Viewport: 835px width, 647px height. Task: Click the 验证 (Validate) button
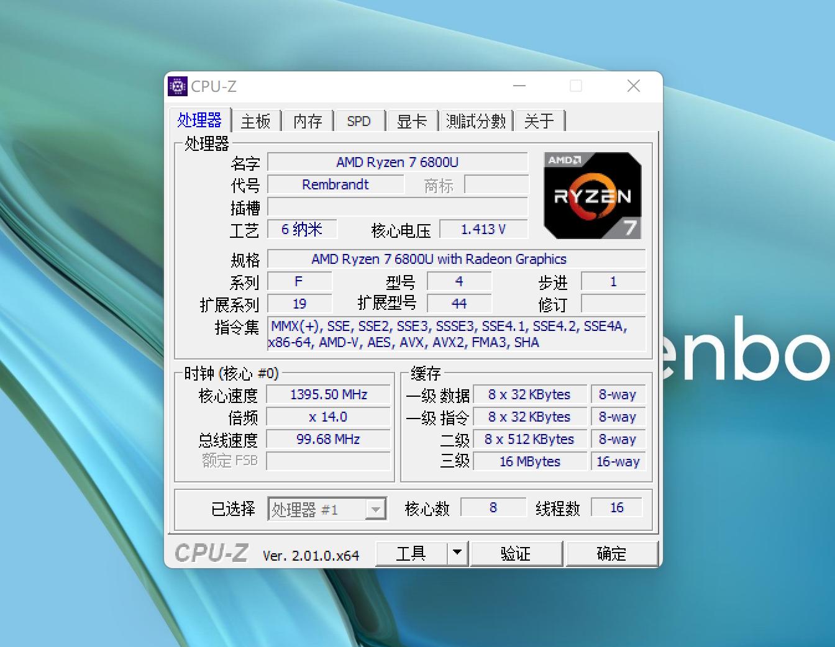tap(517, 553)
